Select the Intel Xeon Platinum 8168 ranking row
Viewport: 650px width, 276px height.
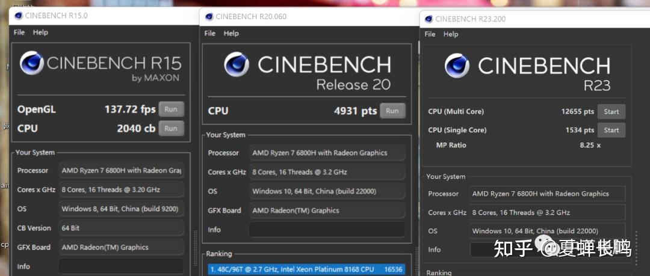tap(306, 269)
